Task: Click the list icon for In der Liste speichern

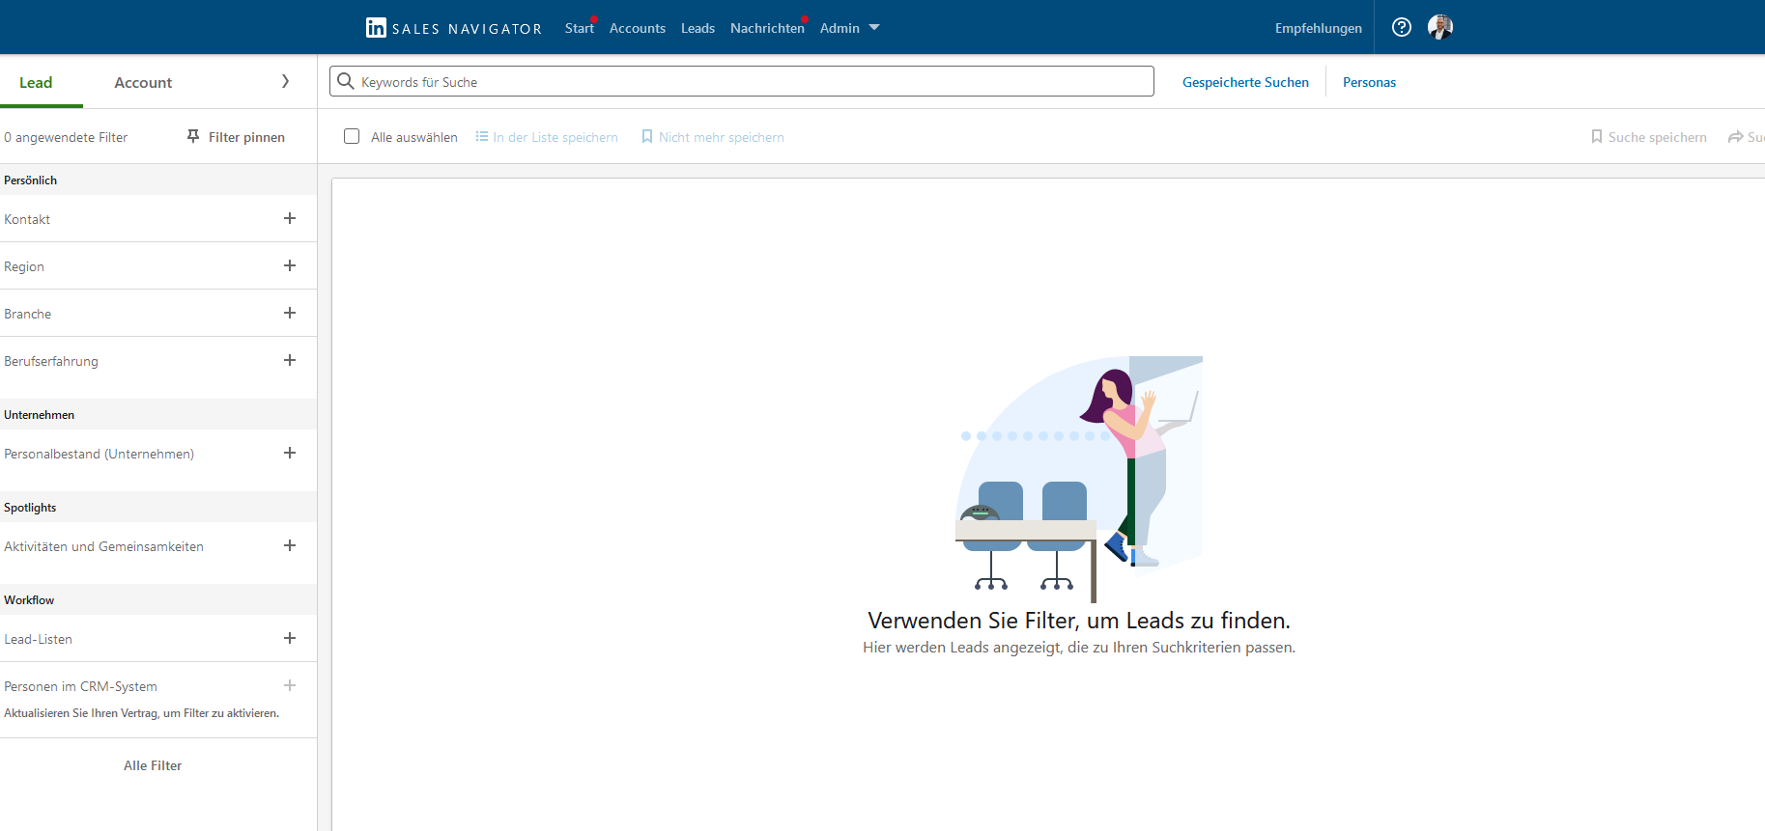Action: (481, 137)
